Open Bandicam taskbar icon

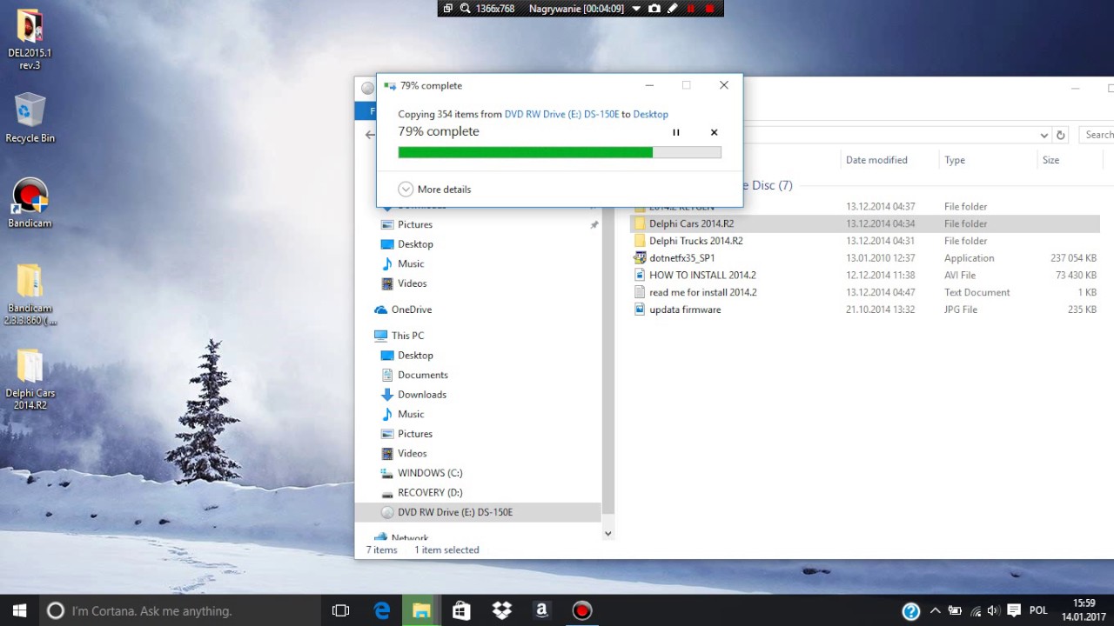pos(582,611)
